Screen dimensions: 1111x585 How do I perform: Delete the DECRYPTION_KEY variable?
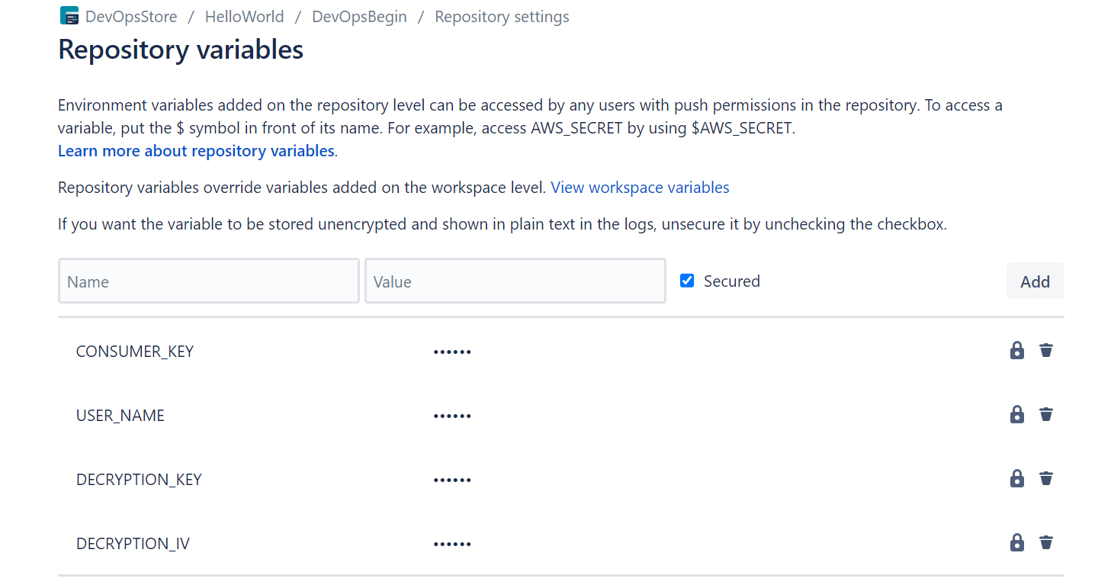click(x=1045, y=478)
